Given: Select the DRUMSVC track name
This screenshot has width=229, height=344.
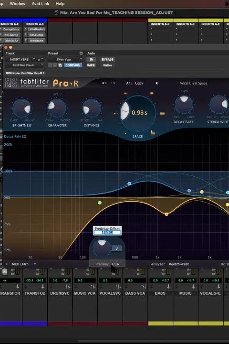Looking at the screenshot, I should coord(60,293).
